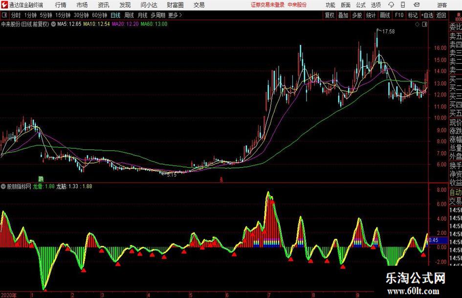Image resolution: width=462 pixels, height=298 pixels.
Task: Switch to the 1分钟 period
Action: [x=30, y=15]
